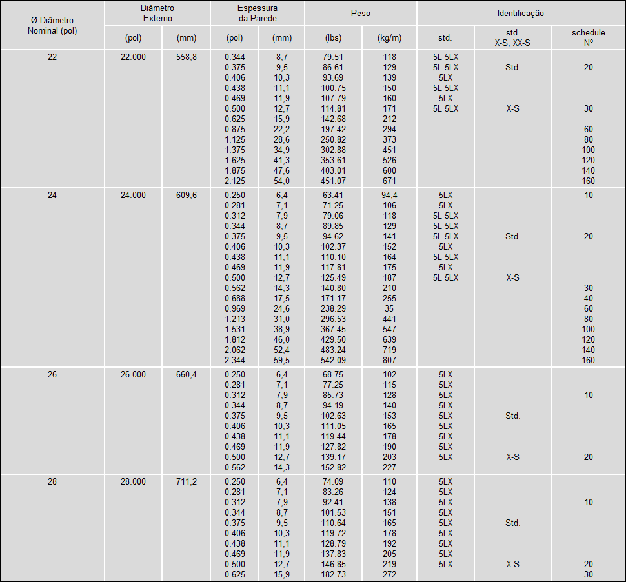
Task: Click weight value '152.82' lbs
Action: [x=333, y=467]
